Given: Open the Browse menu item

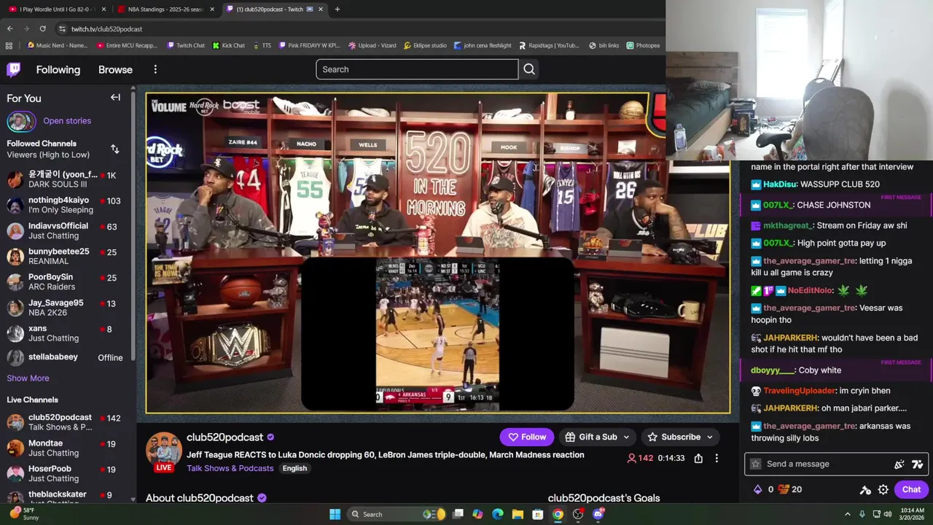Looking at the screenshot, I should click(115, 70).
